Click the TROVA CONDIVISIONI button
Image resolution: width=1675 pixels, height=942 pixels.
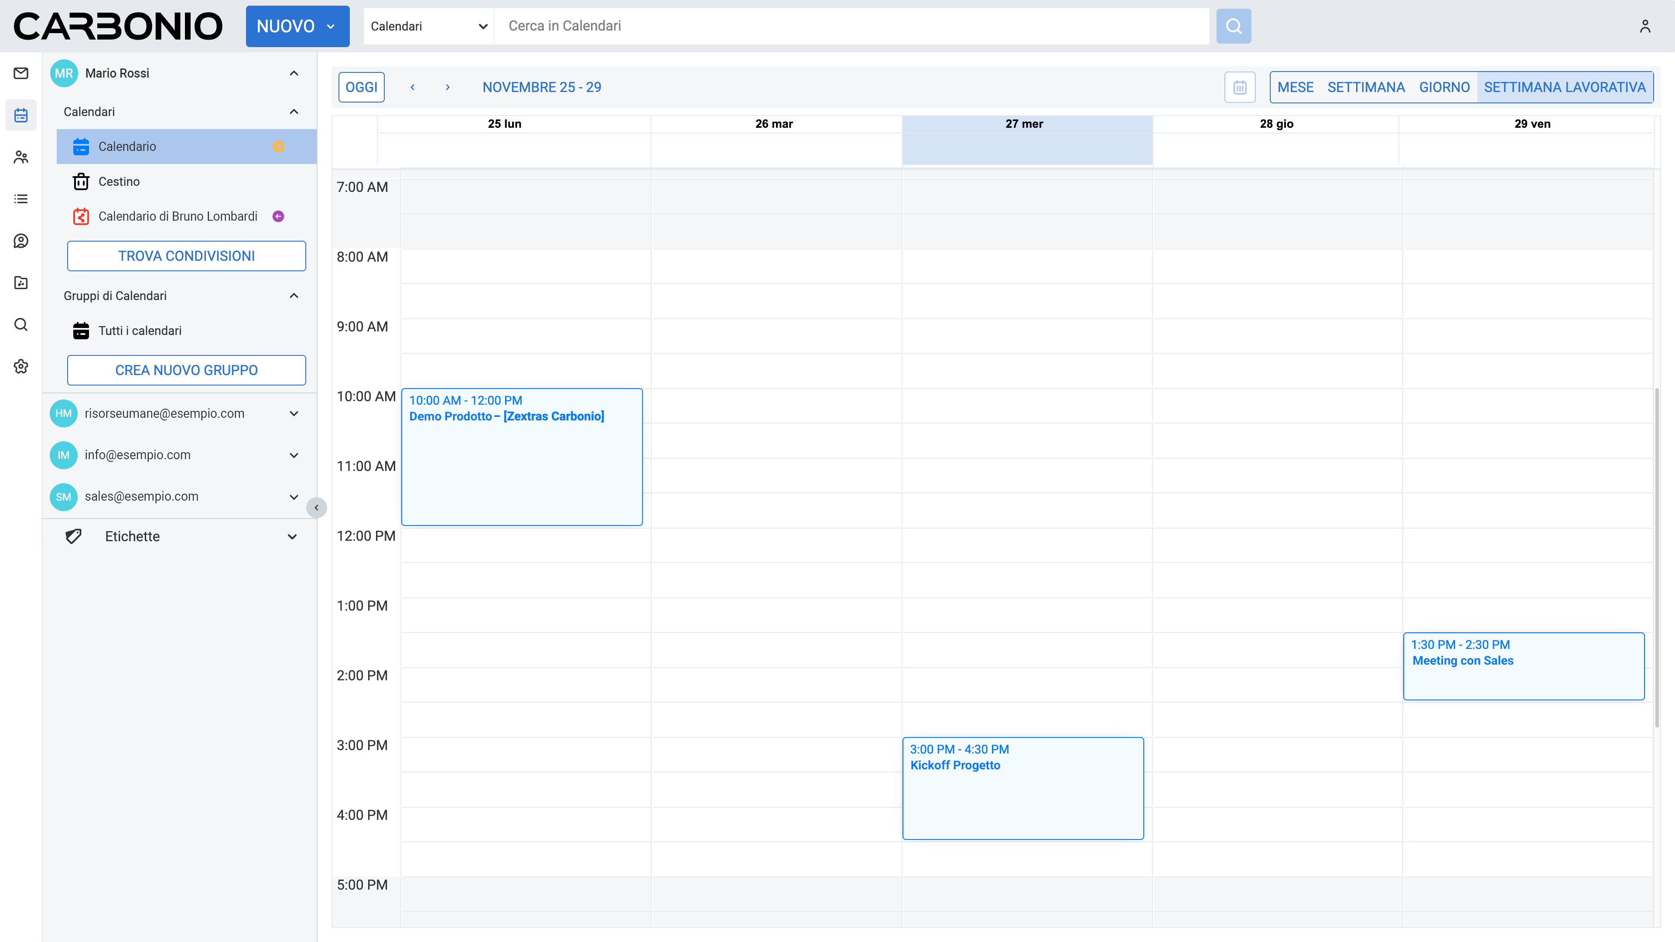pos(186,256)
